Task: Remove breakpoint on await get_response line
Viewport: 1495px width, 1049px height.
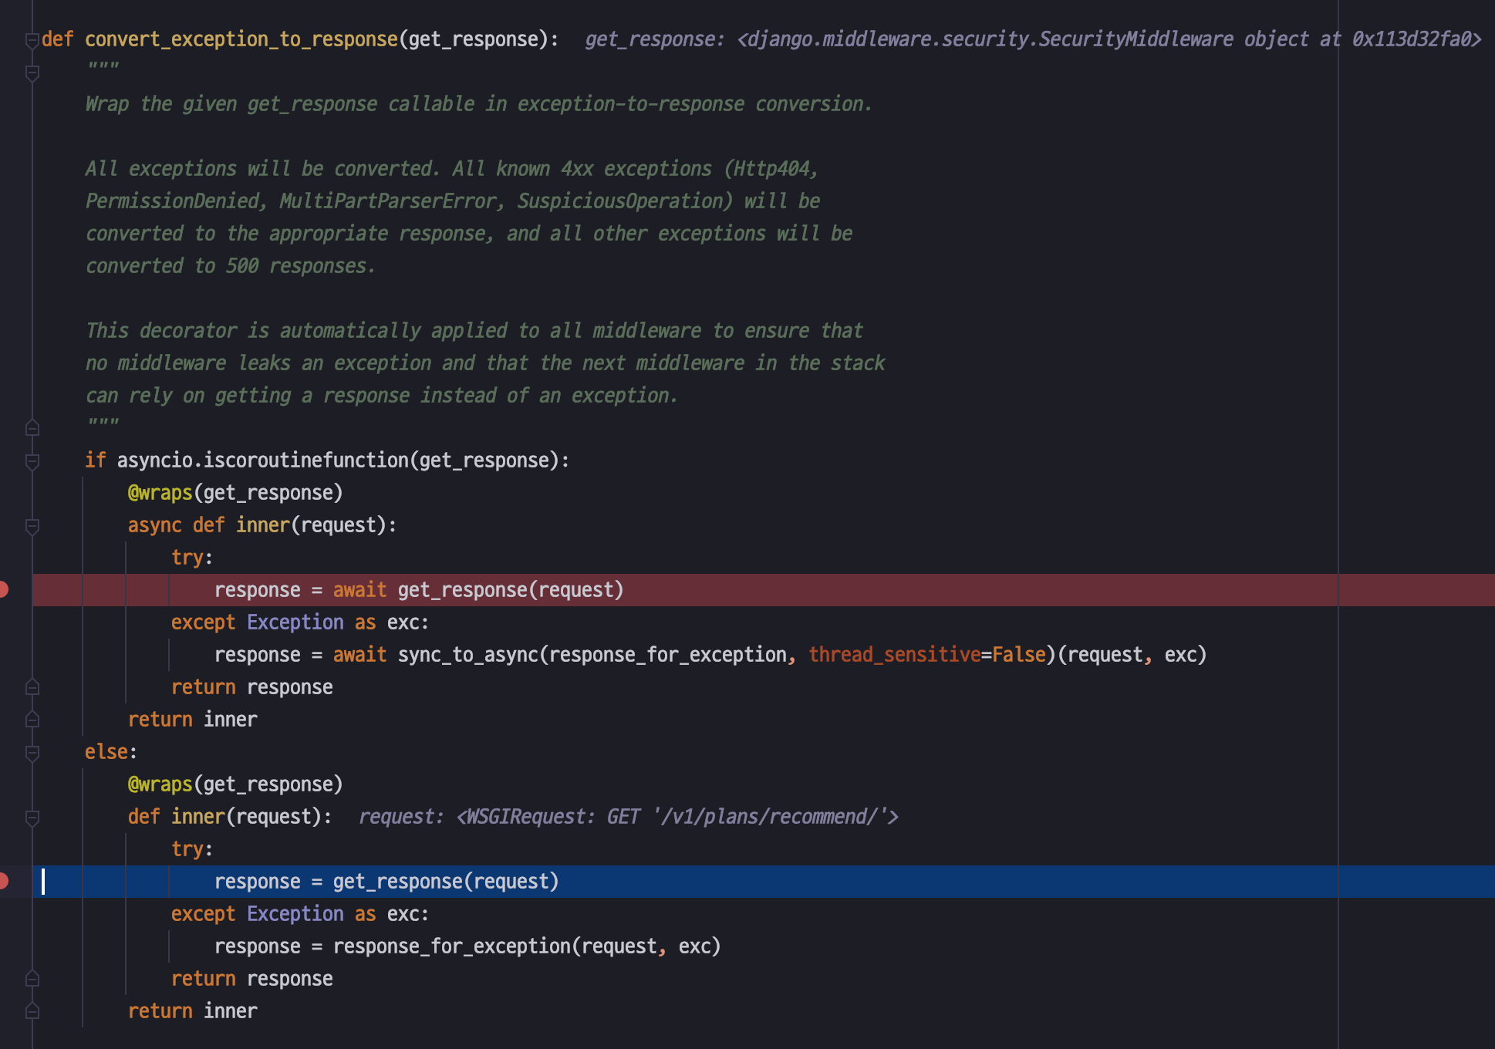Action: click(4, 590)
